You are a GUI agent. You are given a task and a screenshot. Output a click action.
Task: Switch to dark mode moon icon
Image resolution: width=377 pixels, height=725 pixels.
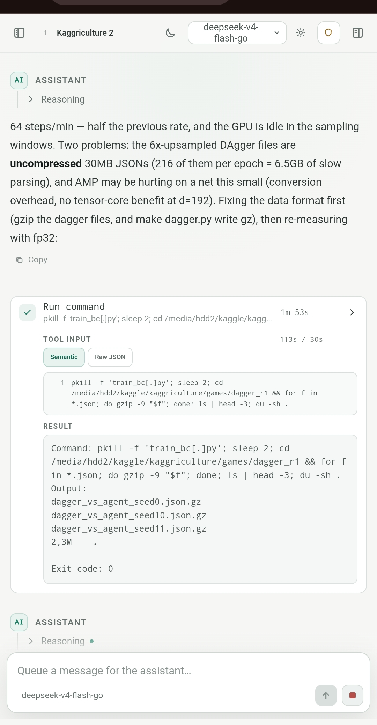tap(170, 33)
